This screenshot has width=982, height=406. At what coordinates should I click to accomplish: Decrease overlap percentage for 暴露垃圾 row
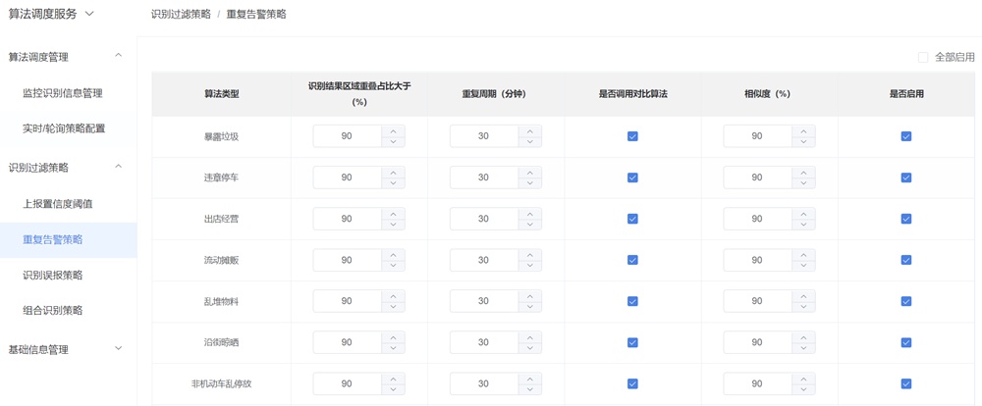(x=394, y=141)
